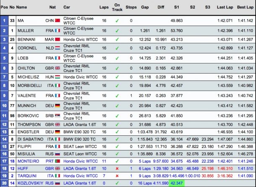Click gap value 1:03.478
The height and width of the screenshot is (187, 256).
pos(145,132)
